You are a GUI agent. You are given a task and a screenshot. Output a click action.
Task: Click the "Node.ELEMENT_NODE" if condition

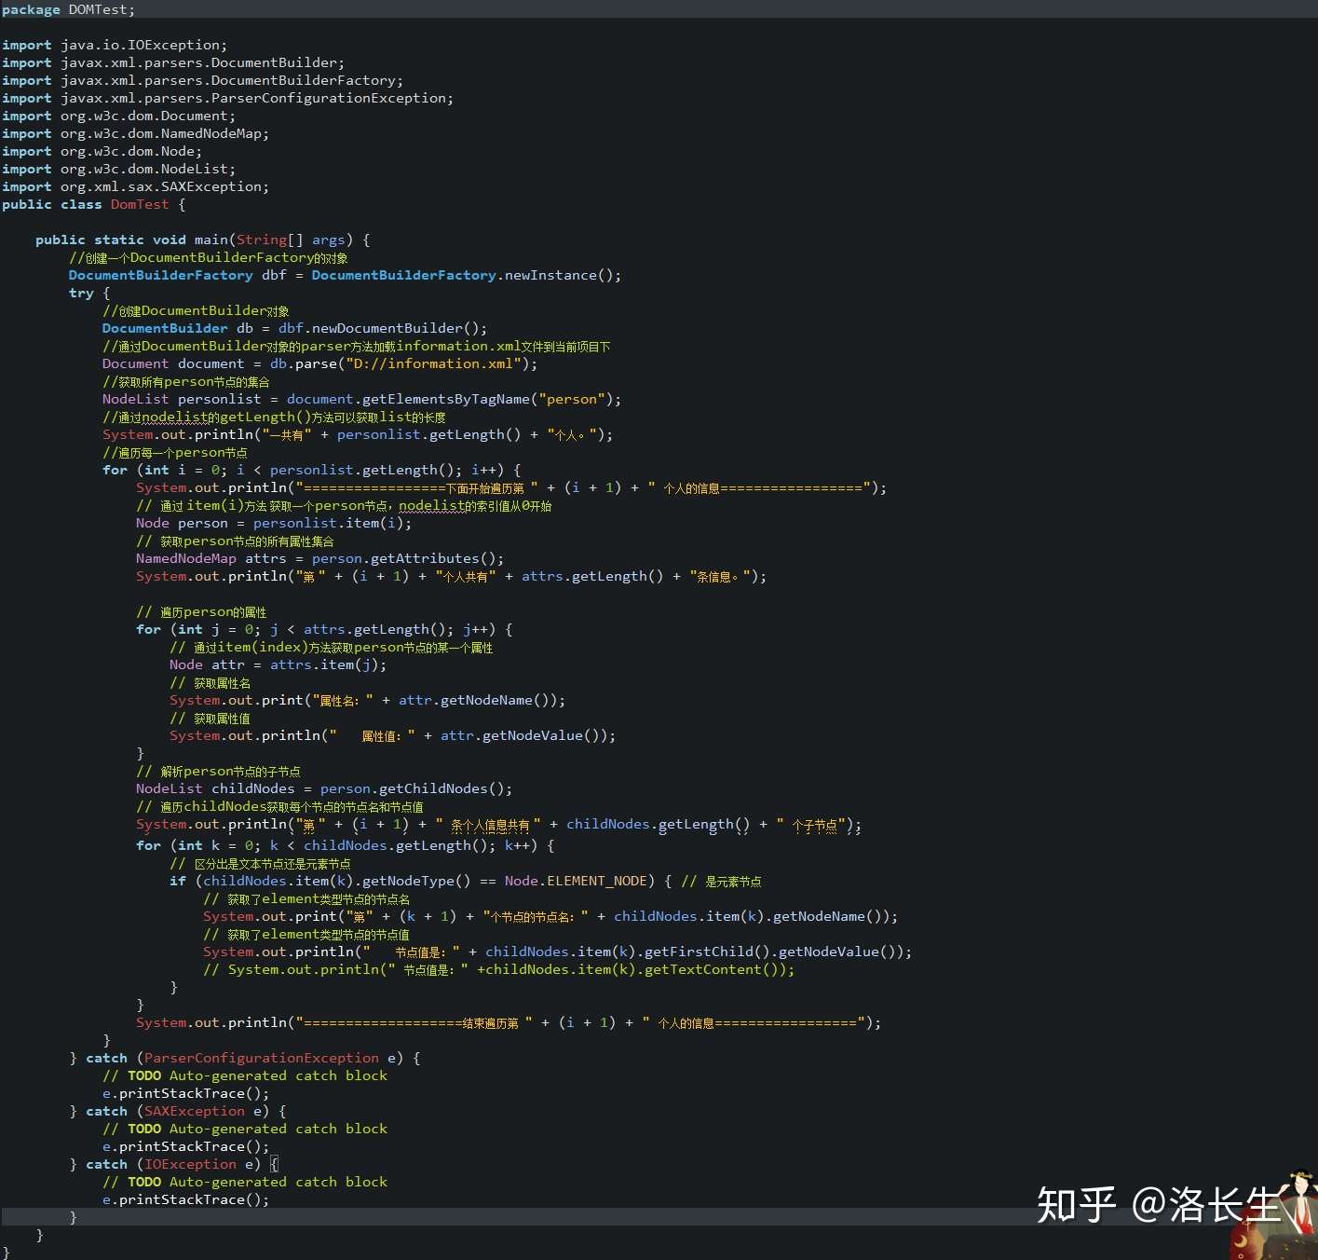click(420, 881)
